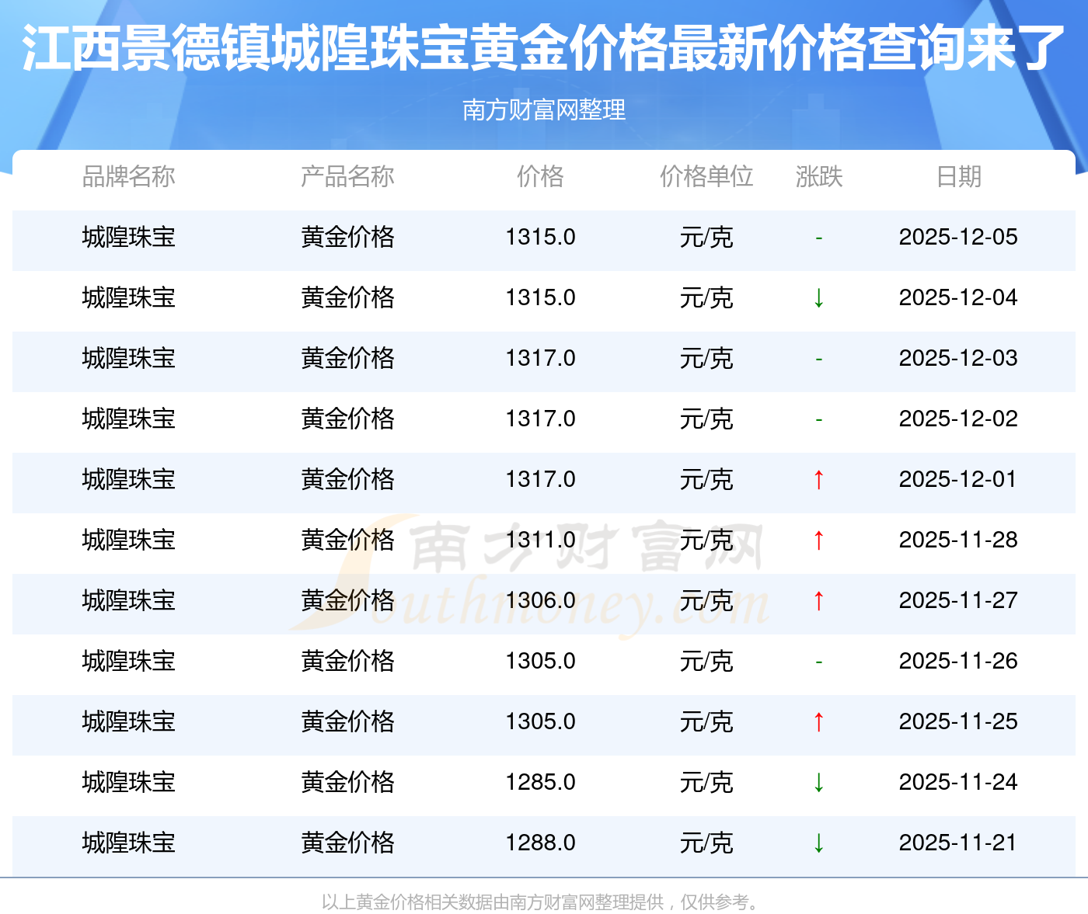This screenshot has width=1088, height=914.
Task: Click the unchanged dash indicator for 2025-11-26
Action: (x=818, y=662)
